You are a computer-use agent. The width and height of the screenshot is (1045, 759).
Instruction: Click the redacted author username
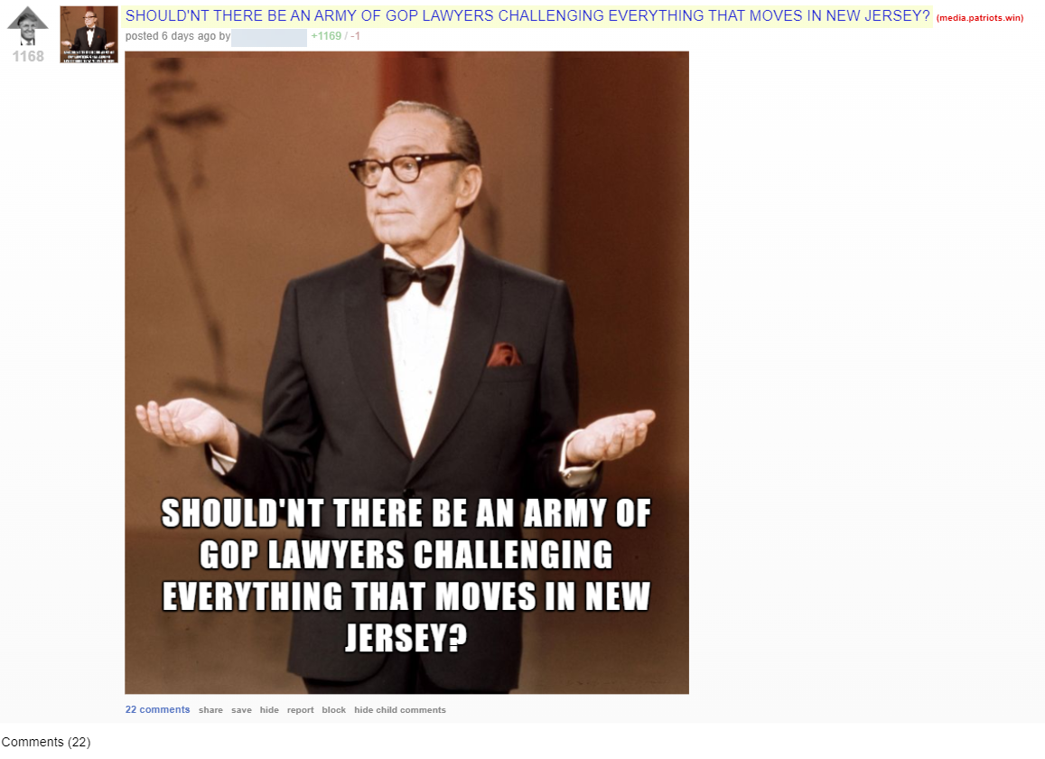pos(269,37)
